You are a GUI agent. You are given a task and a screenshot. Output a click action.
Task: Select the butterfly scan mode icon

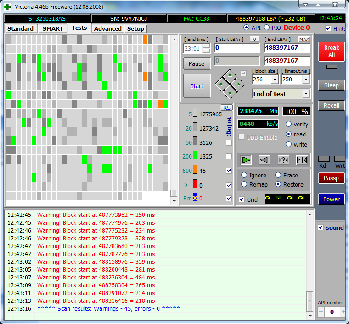301,160
